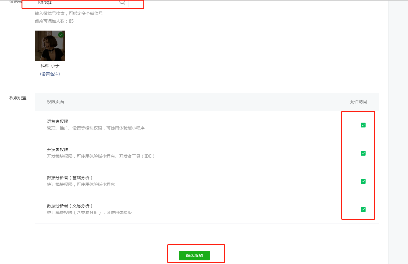The height and width of the screenshot is (264, 408).
Task: Disable the 数据分析者（基础分析）checkbox
Action: pyautogui.click(x=363, y=181)
